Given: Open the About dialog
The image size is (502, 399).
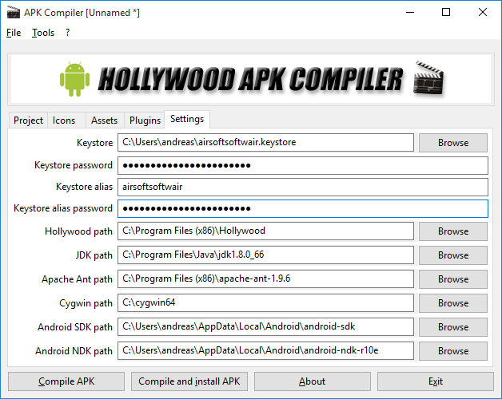Looking at the screenshot, I should coord(313,381).
